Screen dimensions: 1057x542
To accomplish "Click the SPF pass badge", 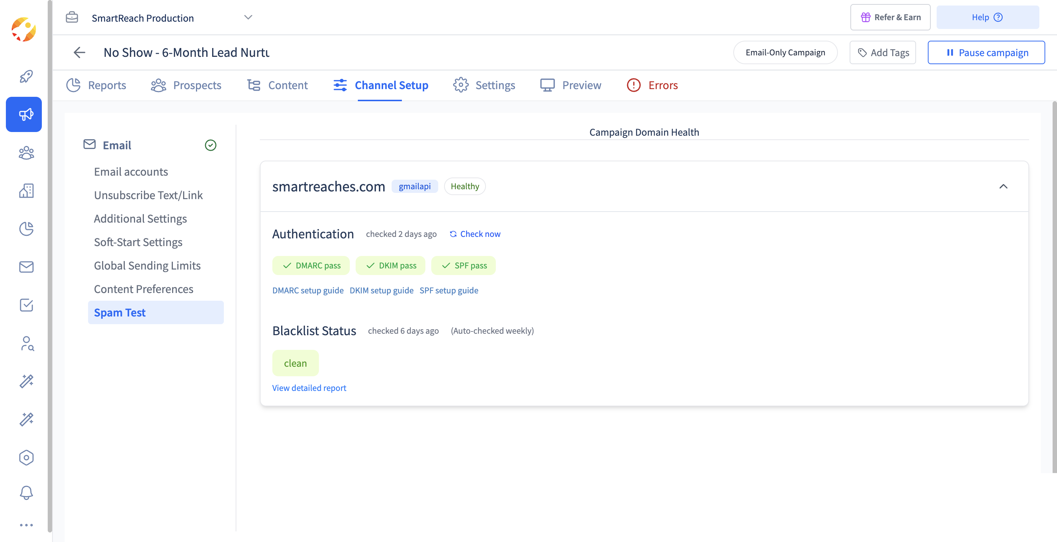I will [x=463, y=265].
